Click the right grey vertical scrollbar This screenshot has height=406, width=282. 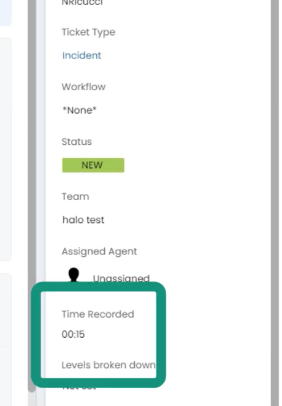(275, 203)
